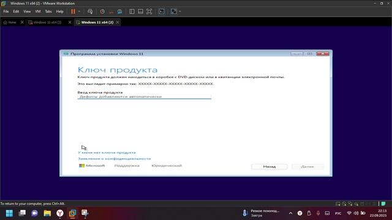This screenshot has height=220, width=392.
Task: Open the console view icon
Action: [x=162, y=12]
